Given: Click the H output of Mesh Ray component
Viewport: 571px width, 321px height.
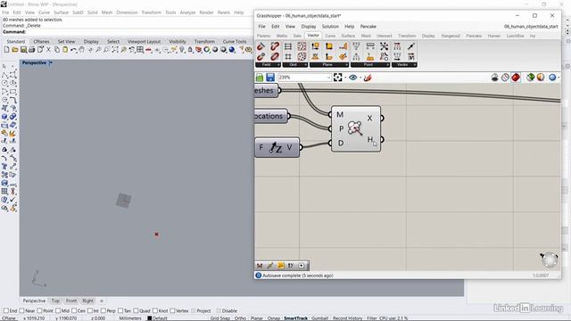Looking at the screenshot, I should (370, 139).
